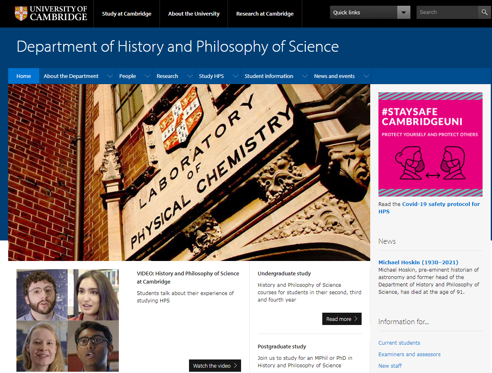Expand the People menu chevron
This screenshot has height=373, width=492.
click(147, 76)
